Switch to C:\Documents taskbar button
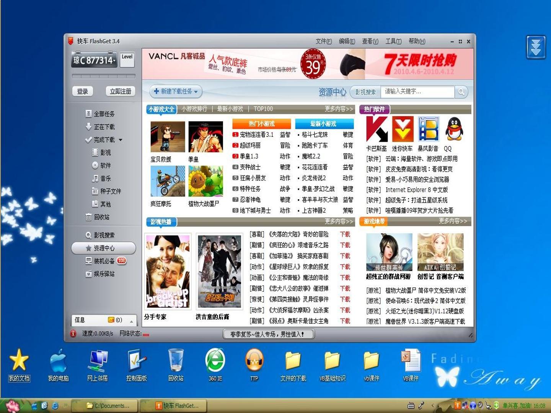 click(104, 406)
